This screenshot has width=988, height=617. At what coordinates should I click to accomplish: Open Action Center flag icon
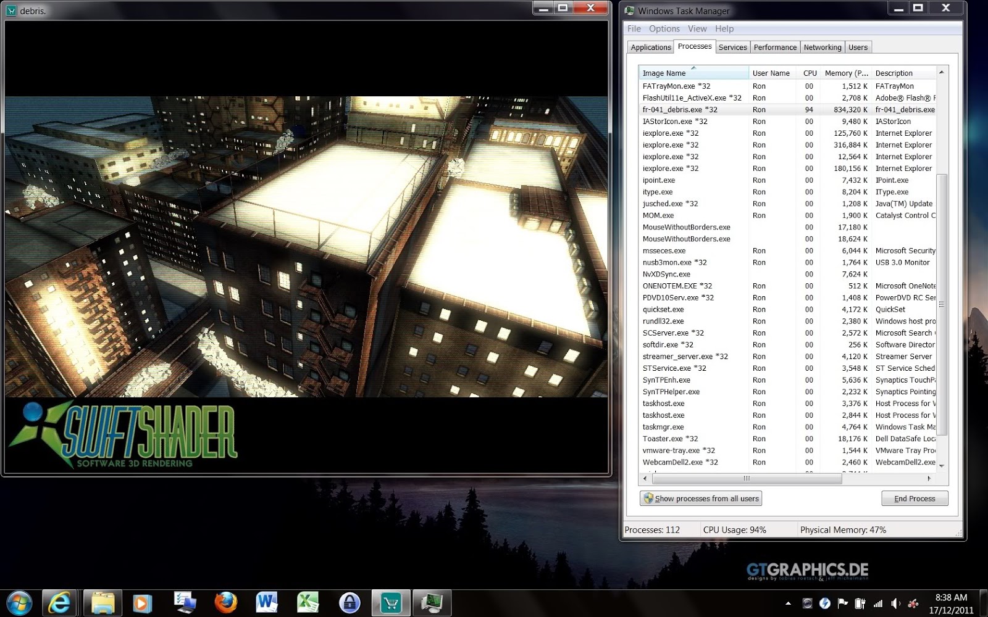(x=842, y=603)
